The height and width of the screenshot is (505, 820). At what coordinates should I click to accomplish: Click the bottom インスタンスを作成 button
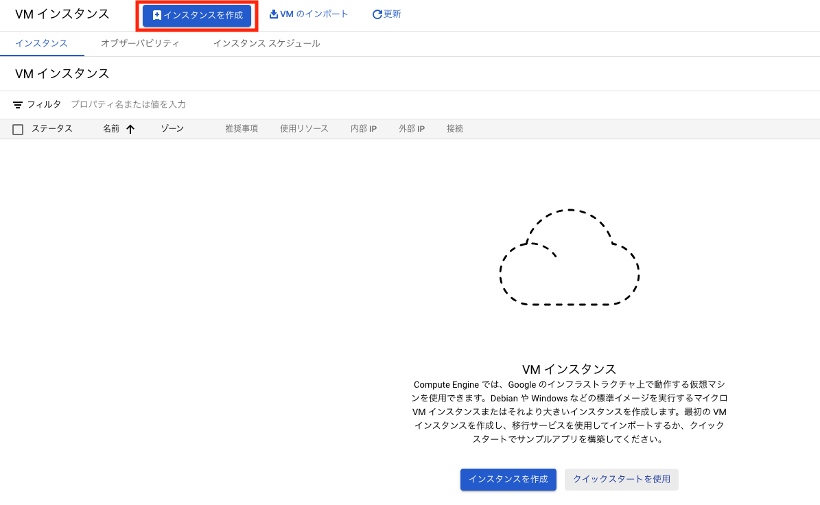coord(508,480)
